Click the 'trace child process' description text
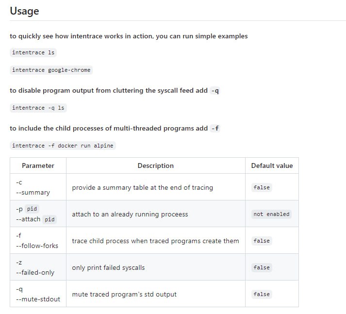This screenshot has width=346, height=314. (x=155, y=241)
